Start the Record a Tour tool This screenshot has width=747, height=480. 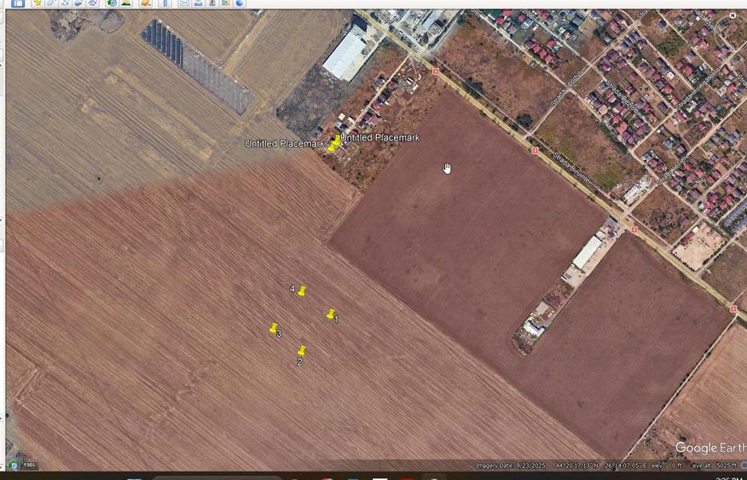(92, 3)
